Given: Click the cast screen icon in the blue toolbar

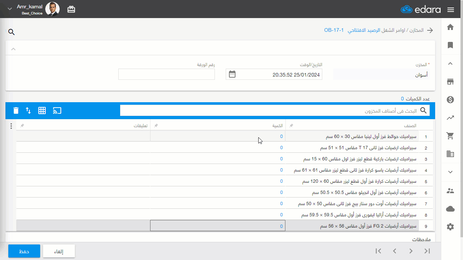Looking at the screenshot, I should [x=57, y=110].
